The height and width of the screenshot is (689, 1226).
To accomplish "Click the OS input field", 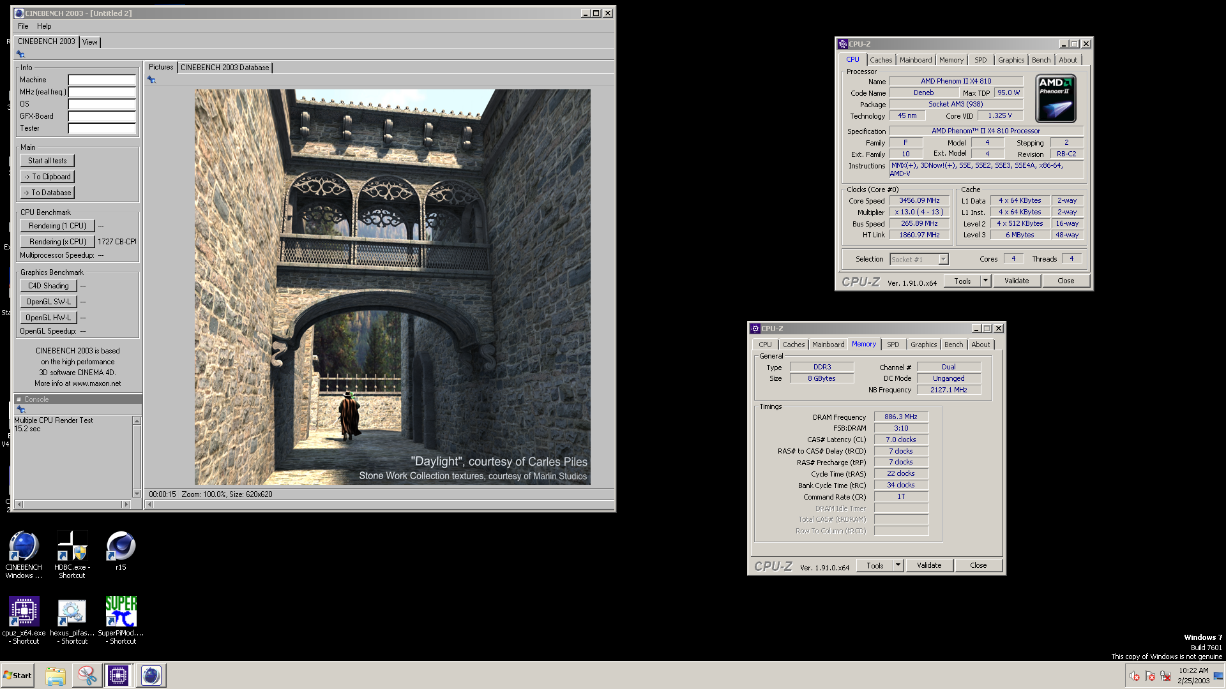I will [102, 105].
